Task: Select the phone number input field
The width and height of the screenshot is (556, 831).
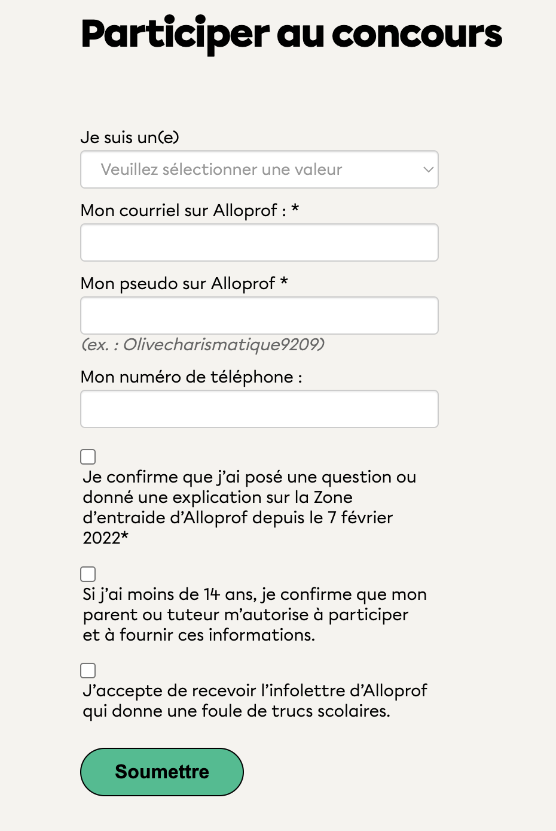Action: point(259,409)
